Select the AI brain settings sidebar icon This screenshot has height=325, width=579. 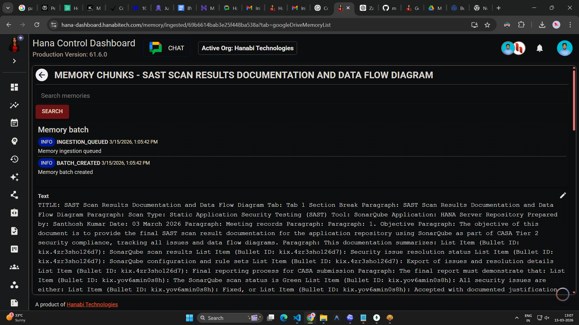pos(14,141)
